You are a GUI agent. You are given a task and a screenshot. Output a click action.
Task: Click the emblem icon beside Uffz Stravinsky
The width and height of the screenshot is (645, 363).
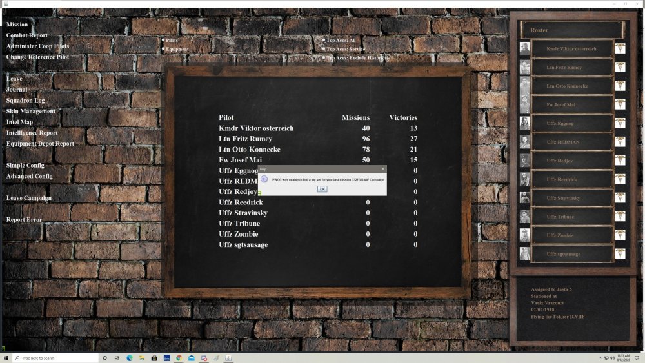(x=620, y=198)
